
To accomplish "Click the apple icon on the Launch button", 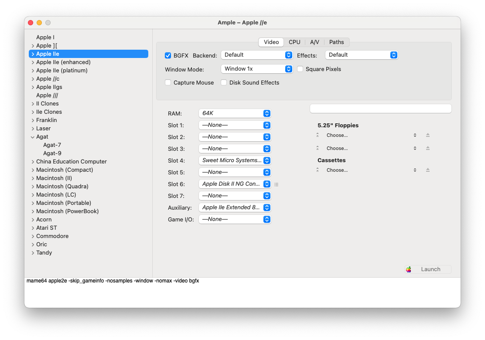I will pyautogui.click(x=409, y=269).
